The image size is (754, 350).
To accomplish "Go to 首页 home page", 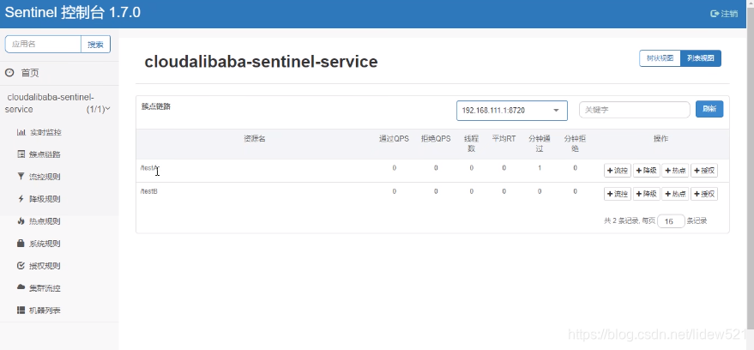I will pyautogui.click(x=30, y=73).
